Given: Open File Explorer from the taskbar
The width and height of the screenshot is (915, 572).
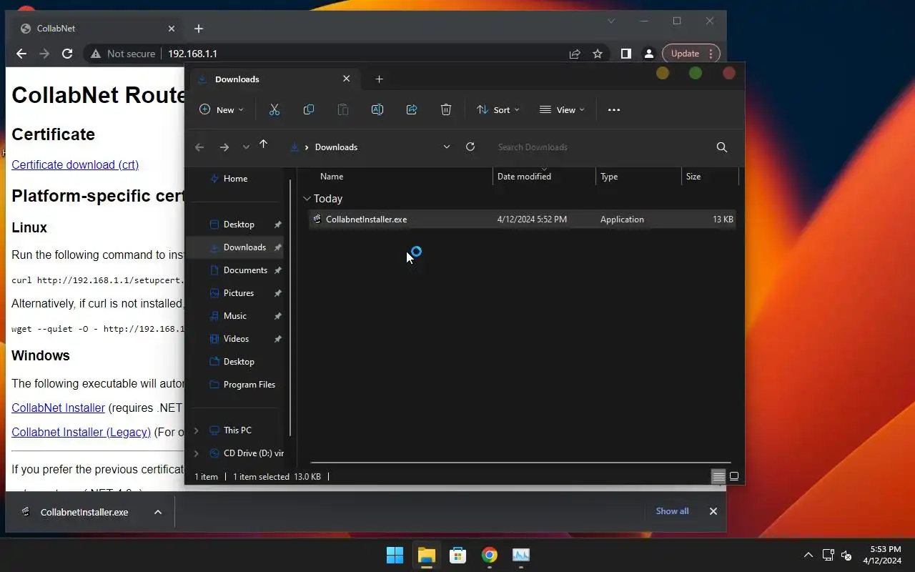Looking at the screenshot, I should click(x=427, y=555).
